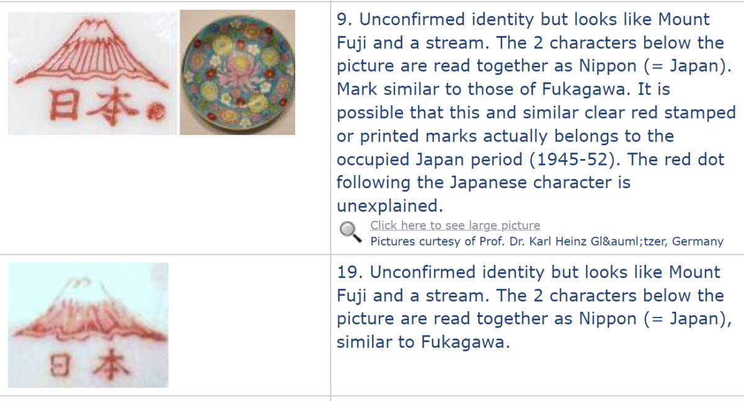Click the 日本 kanji in the entry 19 mark

pos(91,364)
